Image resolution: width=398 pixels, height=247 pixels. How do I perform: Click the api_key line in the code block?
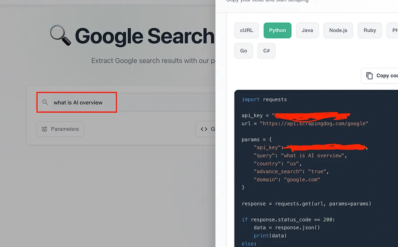point(253,115)
